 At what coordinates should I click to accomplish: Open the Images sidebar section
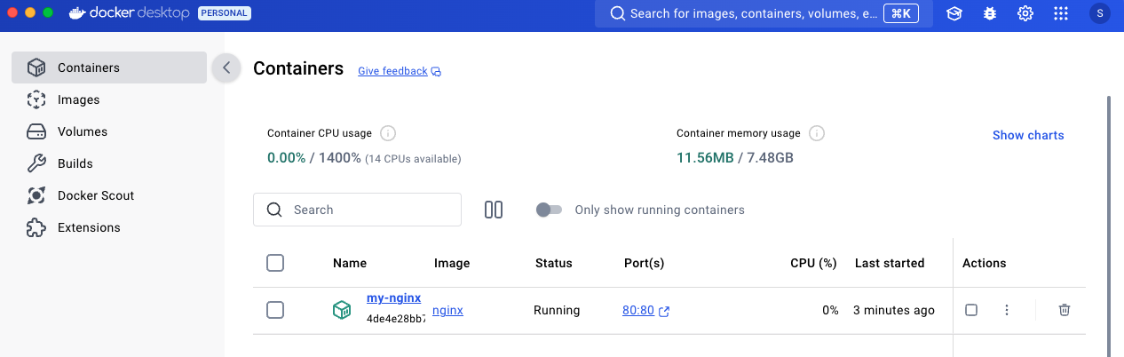109,99
